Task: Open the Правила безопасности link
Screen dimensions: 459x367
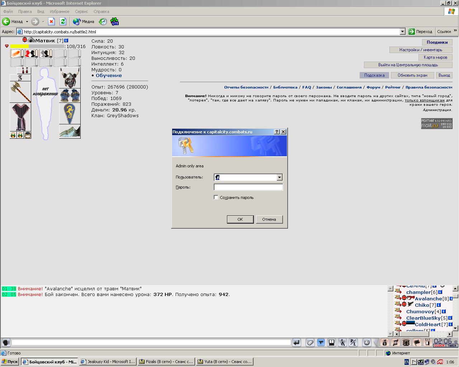Action: 429,87
